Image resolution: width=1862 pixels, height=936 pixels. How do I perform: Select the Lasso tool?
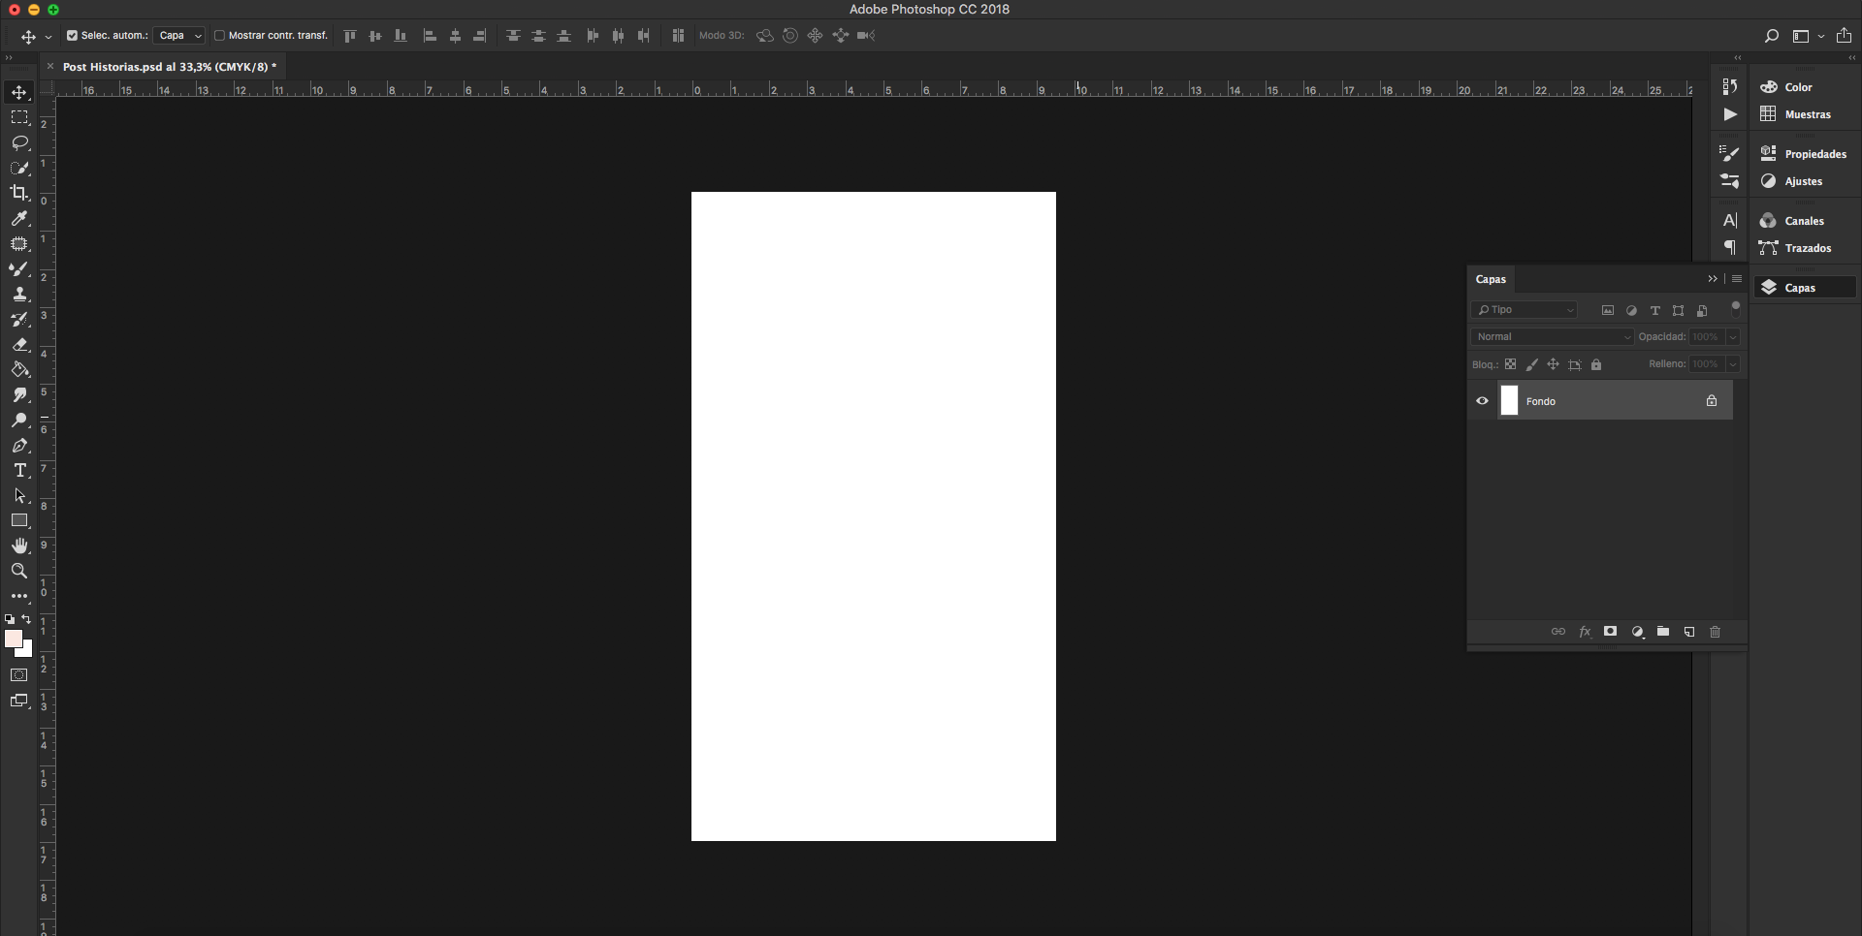point(19,142)
